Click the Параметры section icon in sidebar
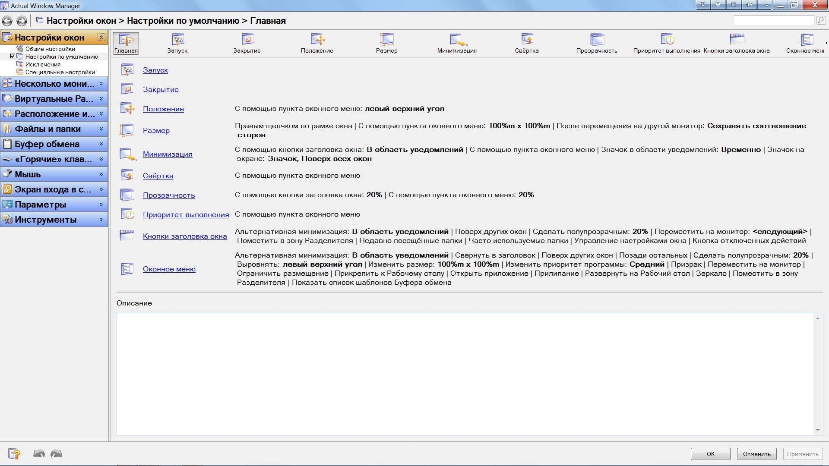 pos(7,204)
